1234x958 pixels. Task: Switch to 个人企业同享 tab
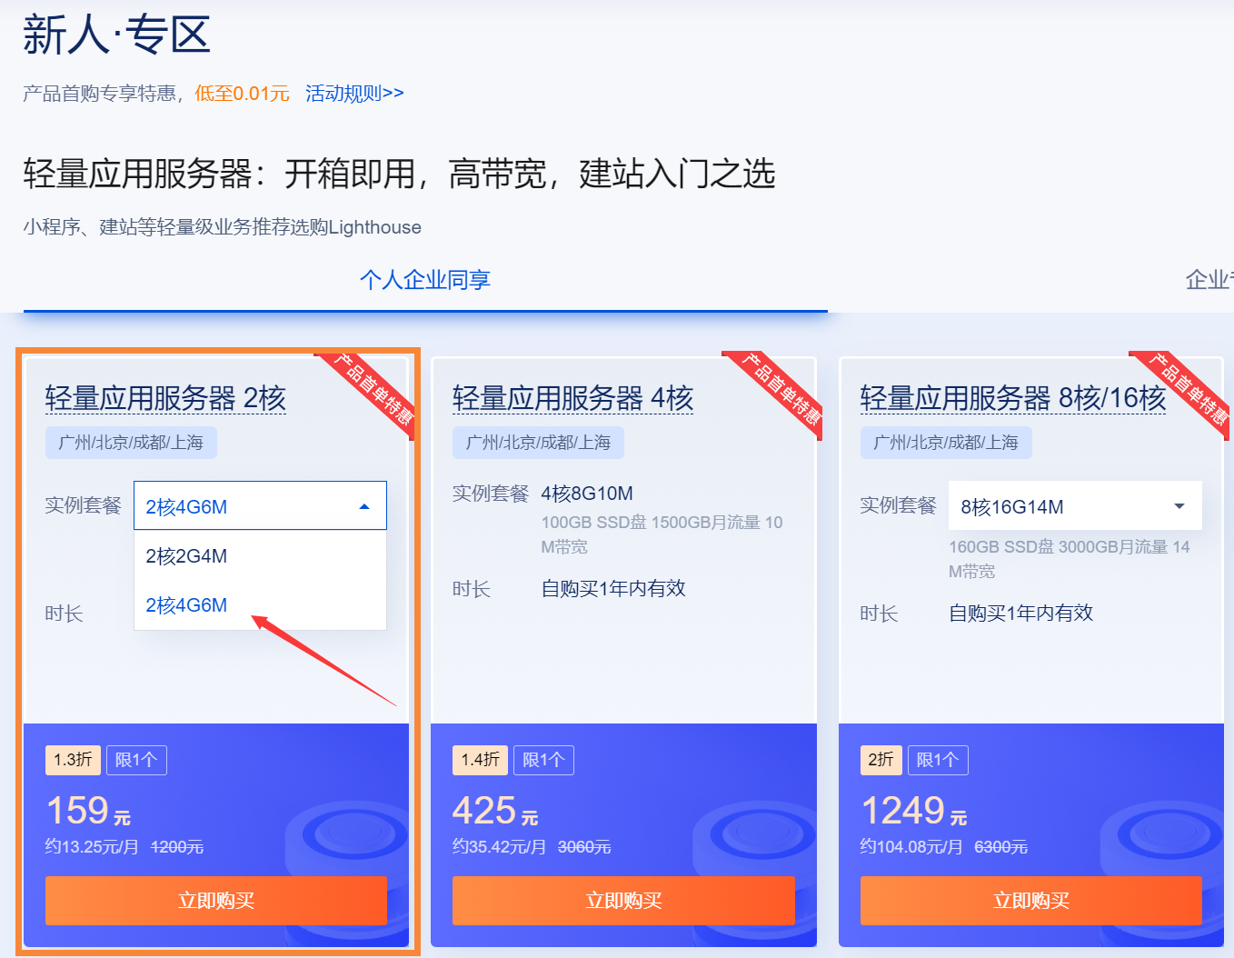[x=425, y=280]
